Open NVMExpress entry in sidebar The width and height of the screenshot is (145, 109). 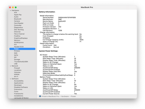click(x=19, y=42)
